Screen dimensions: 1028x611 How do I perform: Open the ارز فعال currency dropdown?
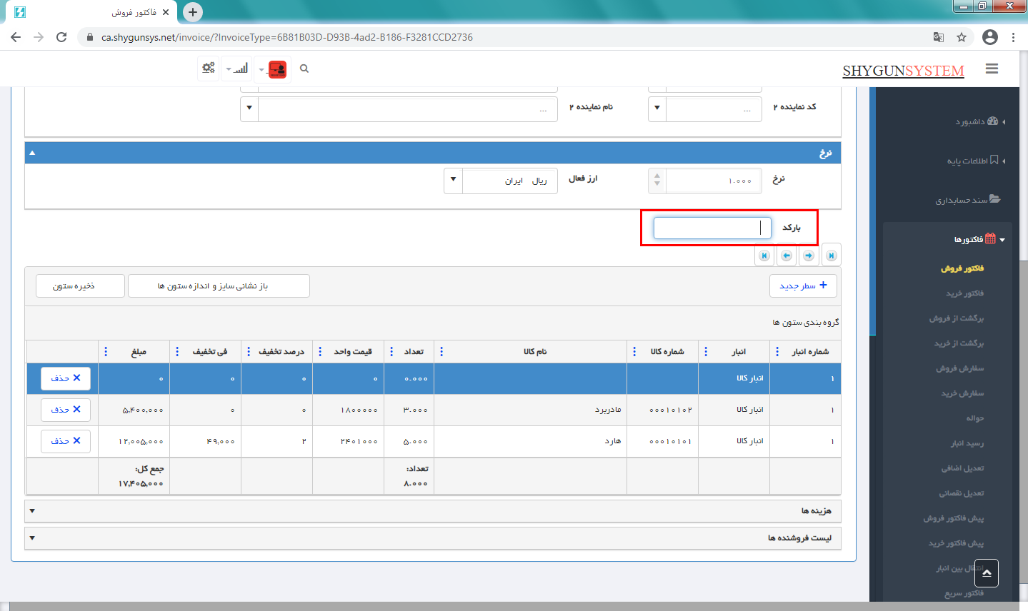tap(453, 180)
